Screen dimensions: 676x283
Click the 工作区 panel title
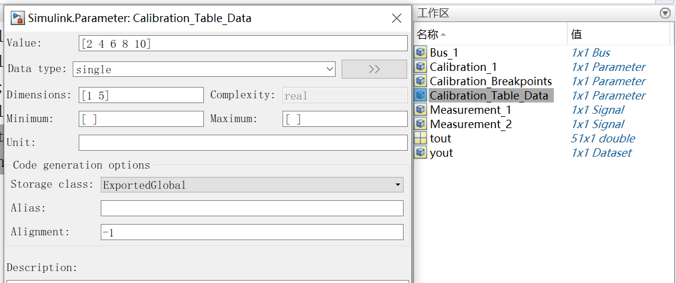click(x=433, y=13)
